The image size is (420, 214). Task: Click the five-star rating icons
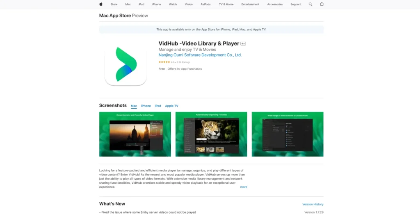point(164,62)
